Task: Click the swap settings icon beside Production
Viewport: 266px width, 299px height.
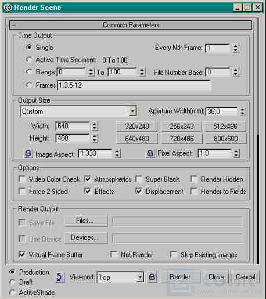Action: coord(60,278)
